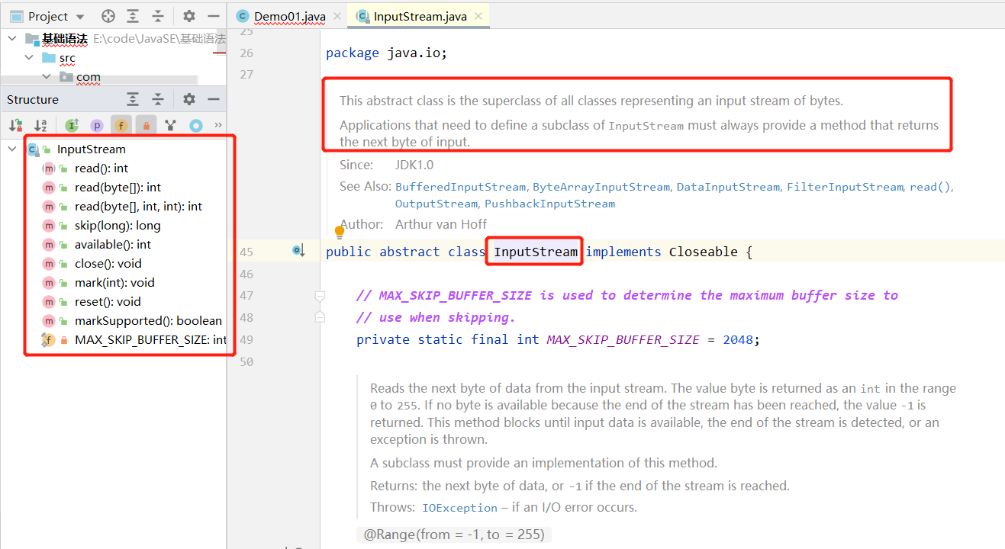This screenshot has height=549, width=1005.
Task: Click the locate/select opened file icon in Project panel
Action: tap(108, 16)
